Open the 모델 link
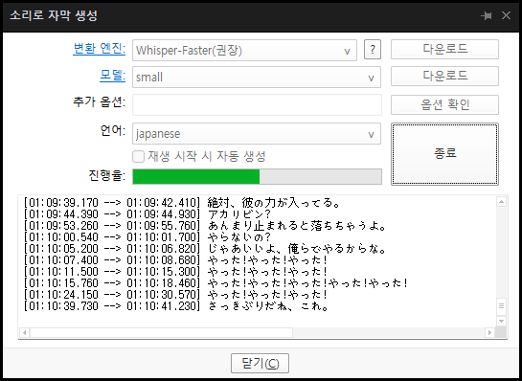This screenshot has height=381, width=522. [x=112, y=76]
